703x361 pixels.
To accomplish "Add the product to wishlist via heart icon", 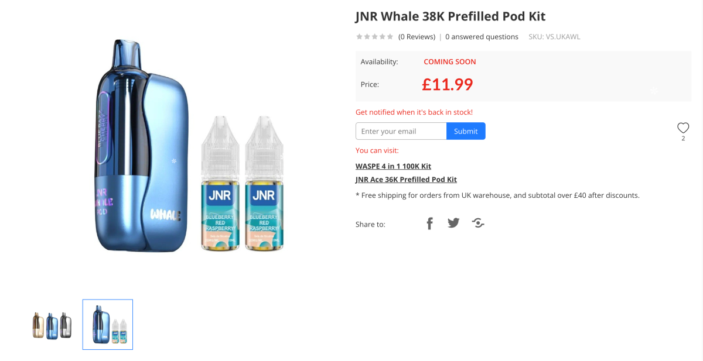I will [x=682, y=128].
